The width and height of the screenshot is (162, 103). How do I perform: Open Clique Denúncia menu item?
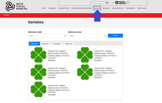tap(118, 8)
